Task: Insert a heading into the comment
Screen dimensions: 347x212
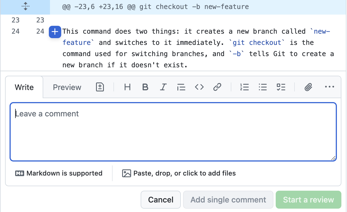Action: [x=127, y=87]
